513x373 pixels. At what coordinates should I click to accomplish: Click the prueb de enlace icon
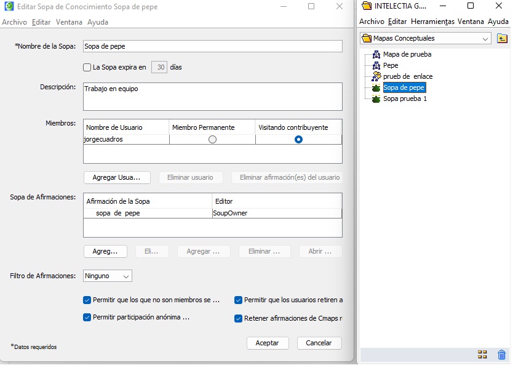pos(376,76)
